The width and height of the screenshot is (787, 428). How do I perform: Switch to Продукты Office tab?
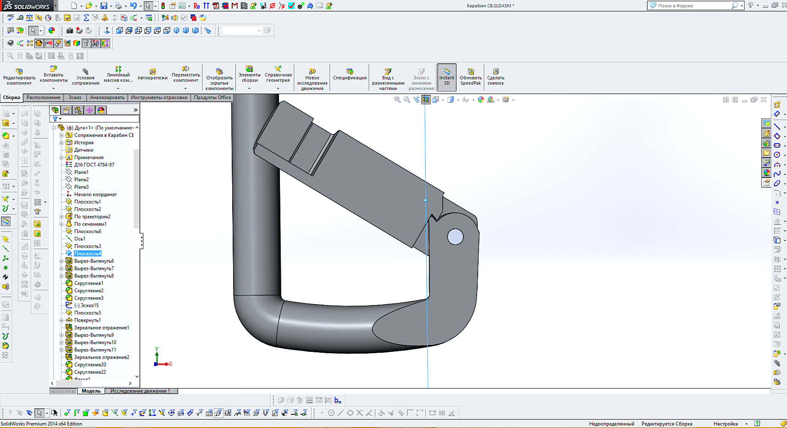pyautogui.click(x=212, y=97)
